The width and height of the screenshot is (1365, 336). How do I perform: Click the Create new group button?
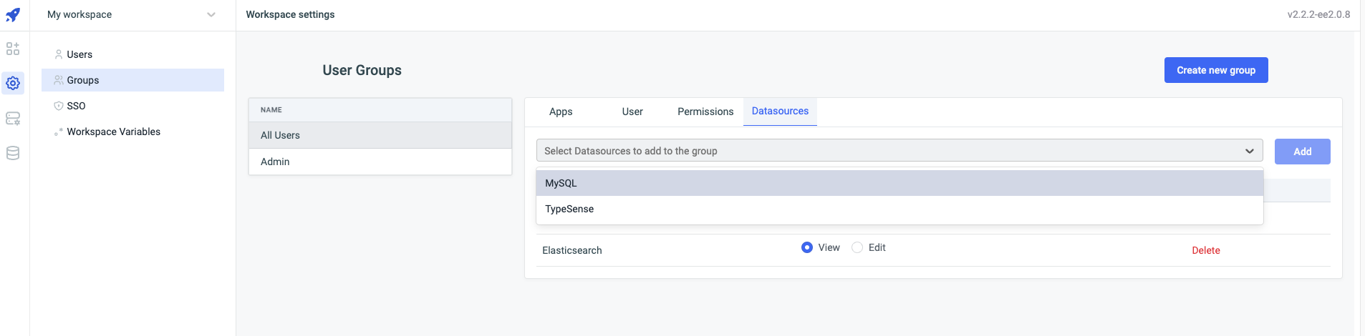[1215, 70]
